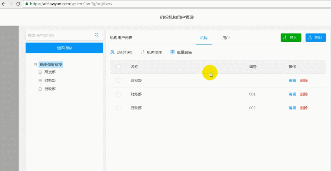
Task: Click the 机构排序 text link
Action: pos(154,52)
